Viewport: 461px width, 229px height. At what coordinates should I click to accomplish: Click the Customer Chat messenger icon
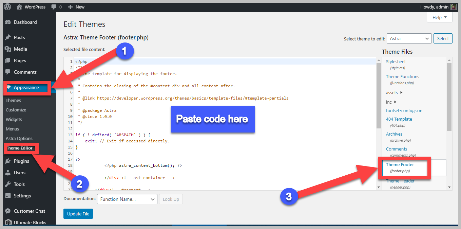tap(8, 211)
